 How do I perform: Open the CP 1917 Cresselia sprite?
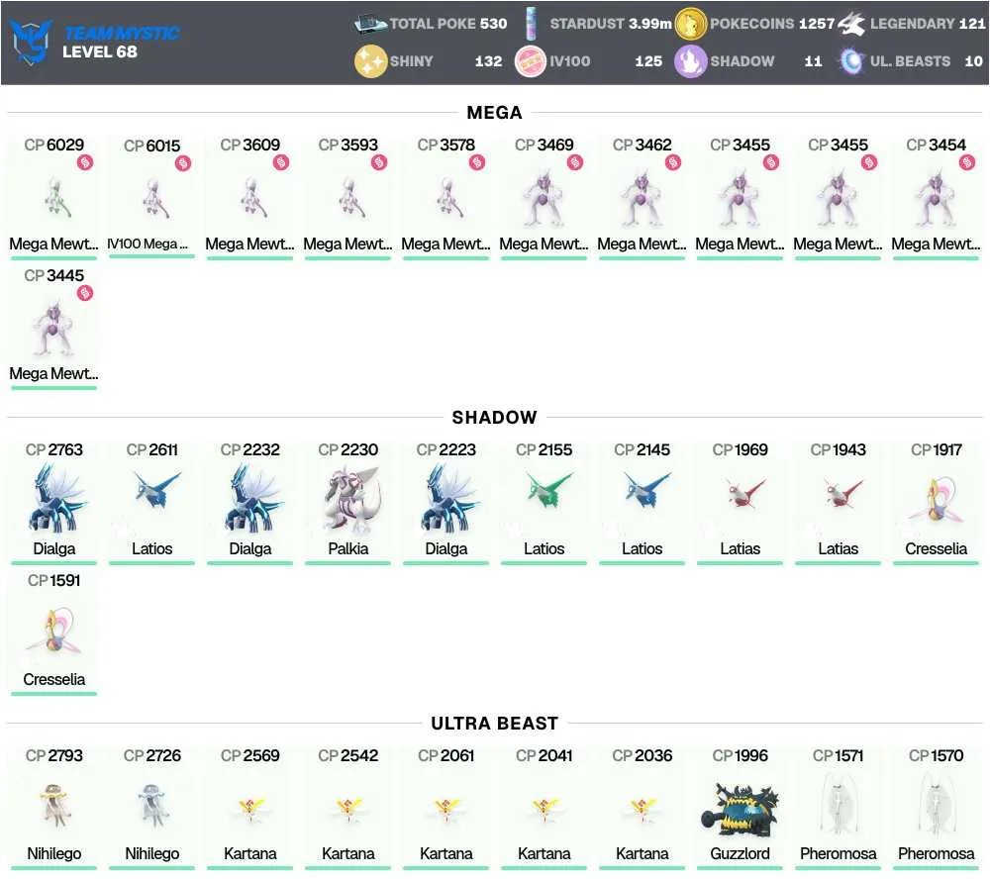(937, 500)
